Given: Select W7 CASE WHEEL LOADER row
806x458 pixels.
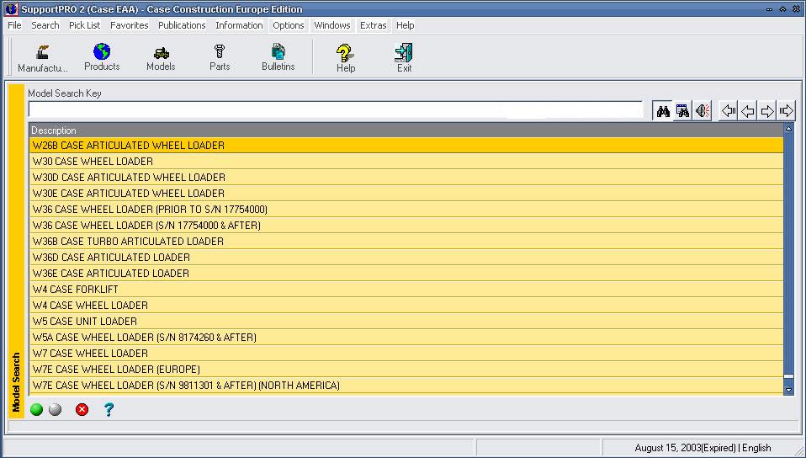Looking at the screenshot, I should point(406,353).
